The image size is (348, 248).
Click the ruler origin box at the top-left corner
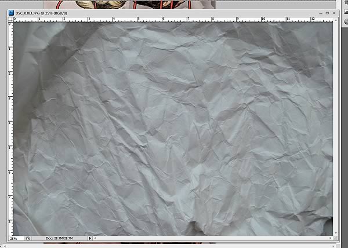(x=10, y=19)
